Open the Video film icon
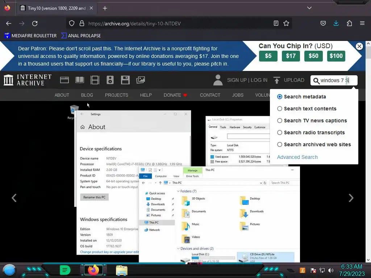 click(x=95, y=80)
